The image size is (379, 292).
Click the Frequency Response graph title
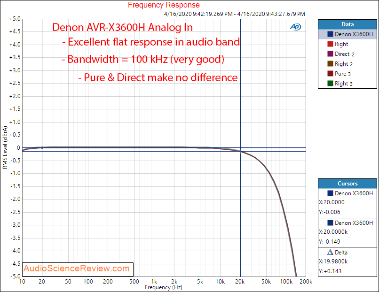(164, 5)
